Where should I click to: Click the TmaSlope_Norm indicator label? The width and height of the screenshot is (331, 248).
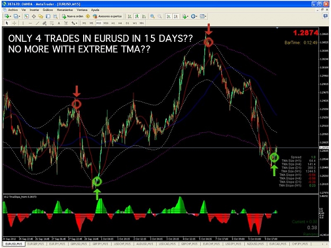(20, 197)
